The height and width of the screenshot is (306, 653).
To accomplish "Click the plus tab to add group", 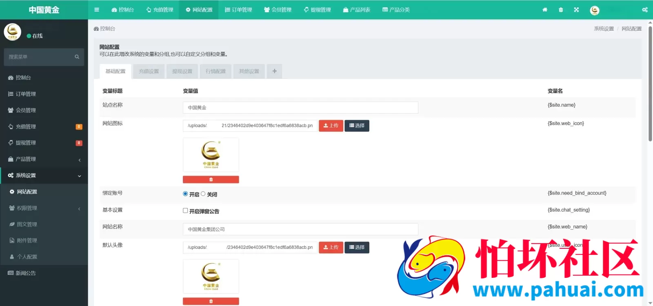I will [275, 71].
